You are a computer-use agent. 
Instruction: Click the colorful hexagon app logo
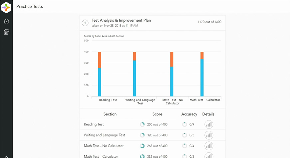pyautogui.click(x=6, y=7)
